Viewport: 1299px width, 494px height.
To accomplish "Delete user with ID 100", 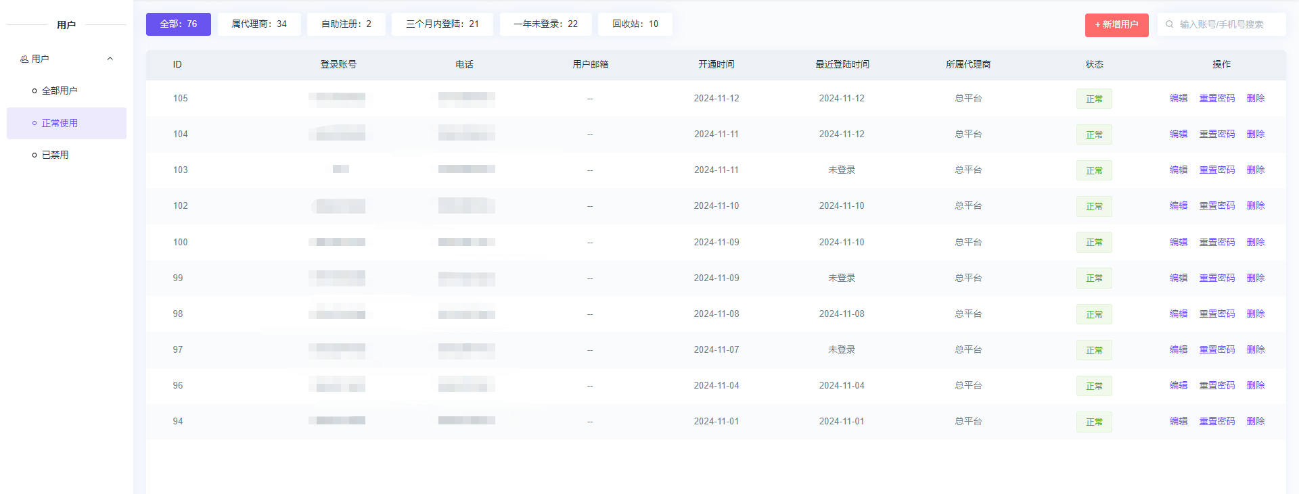I will pos(1256,242).
